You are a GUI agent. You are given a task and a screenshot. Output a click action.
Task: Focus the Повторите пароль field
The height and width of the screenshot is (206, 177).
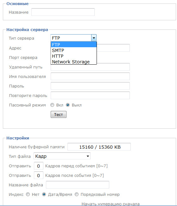(90, 95)
